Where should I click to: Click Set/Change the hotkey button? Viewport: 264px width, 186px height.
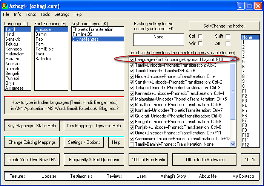point(224,26)
